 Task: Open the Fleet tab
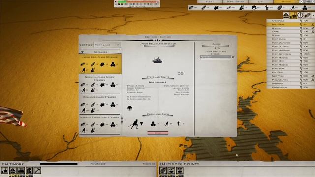pyautogui.click(x=210, y=1)
